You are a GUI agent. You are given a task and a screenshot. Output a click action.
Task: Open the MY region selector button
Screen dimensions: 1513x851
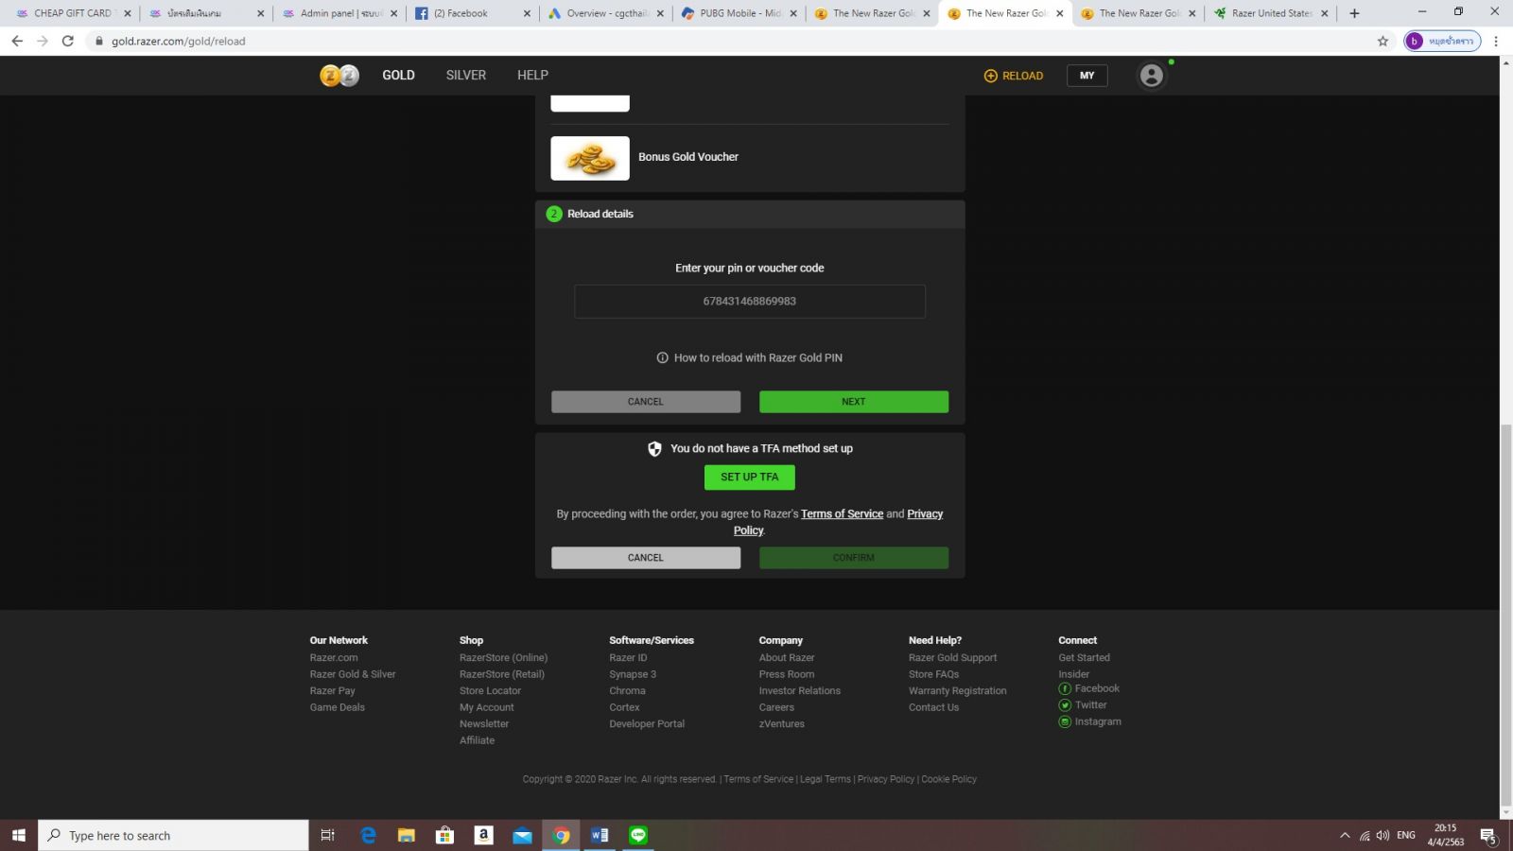pyautogui.click(x=1087, y=76)
